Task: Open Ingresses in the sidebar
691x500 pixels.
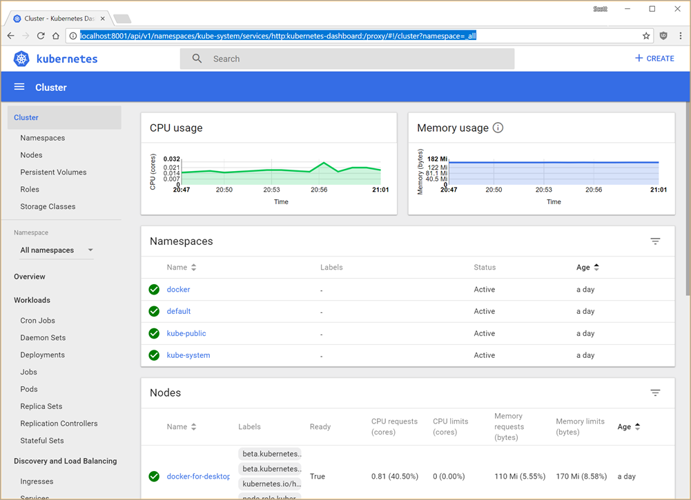Action: 37,481
